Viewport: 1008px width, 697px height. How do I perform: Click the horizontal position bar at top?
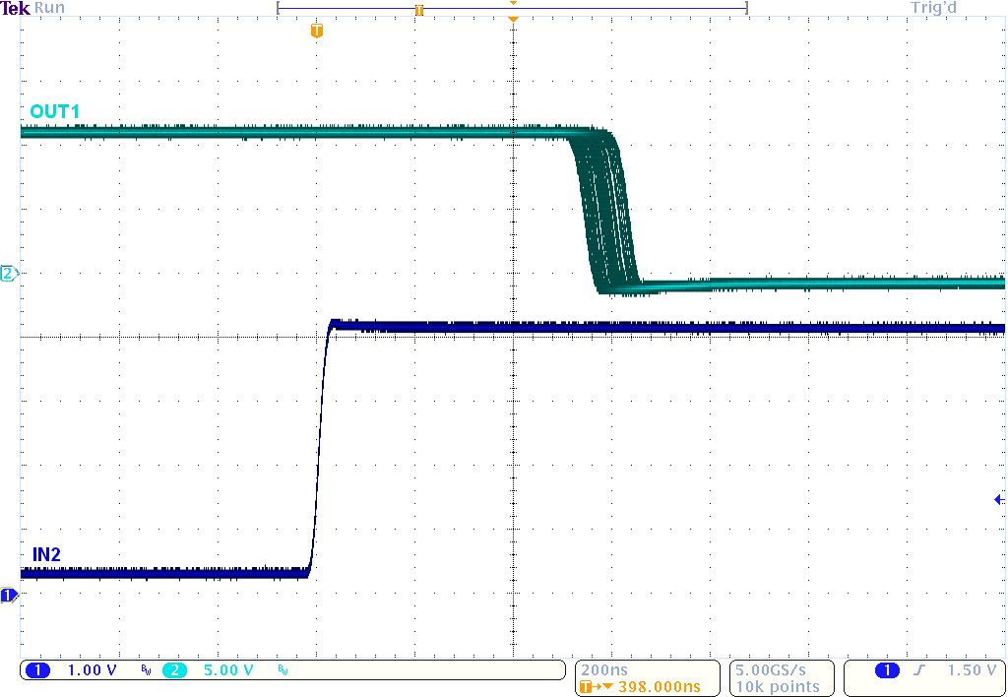512,8
